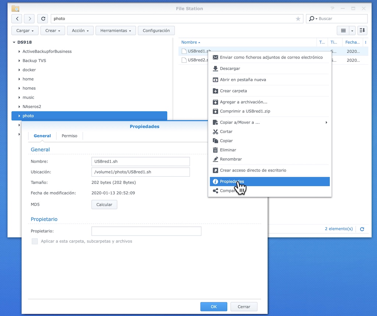Select the Cortar scissors icon
Viewport: 377px width, 316px height.
[x=216, y=131]
